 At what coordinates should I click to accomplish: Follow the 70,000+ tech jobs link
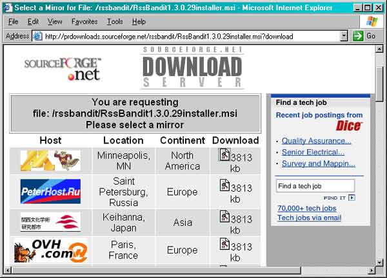click(x=306, y=208)
